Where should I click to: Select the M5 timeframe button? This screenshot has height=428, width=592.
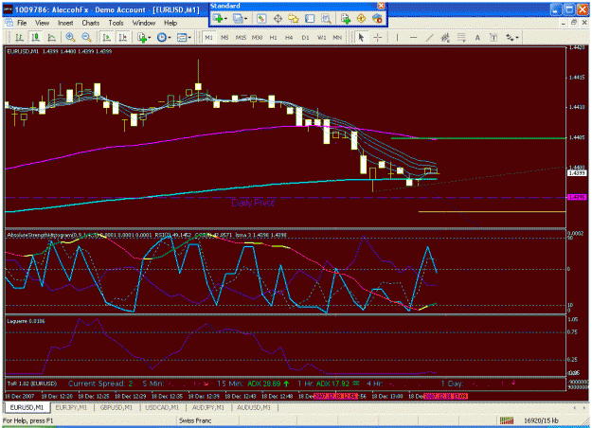[x=224, y=37]
